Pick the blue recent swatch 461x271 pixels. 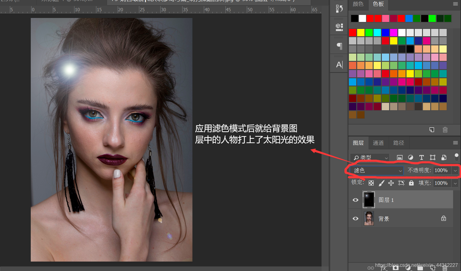[409, 18]
